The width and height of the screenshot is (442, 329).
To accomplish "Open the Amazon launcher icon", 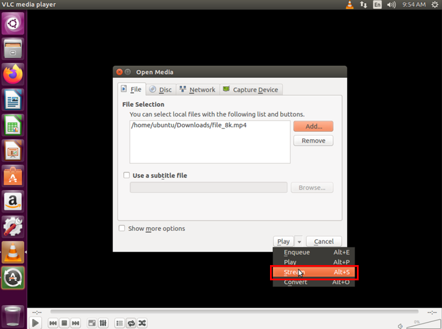I will click(13, 201).
